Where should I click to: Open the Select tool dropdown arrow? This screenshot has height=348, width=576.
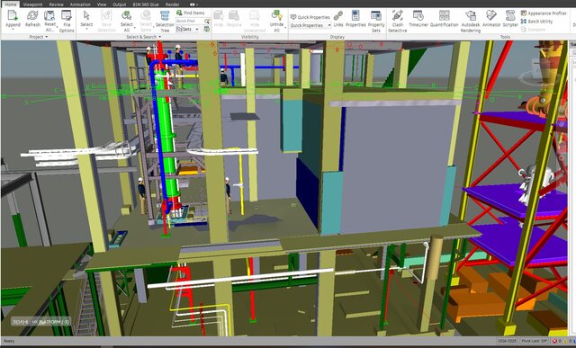(86, 29)
